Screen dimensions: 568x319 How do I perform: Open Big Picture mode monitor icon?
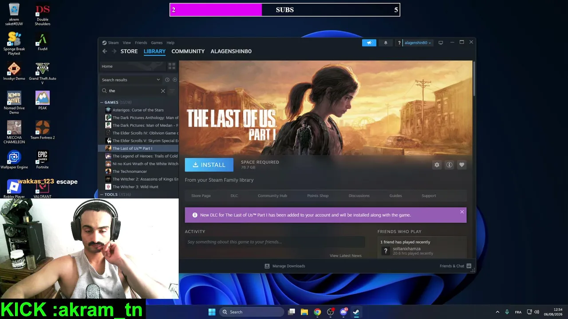tap(441, 43)
